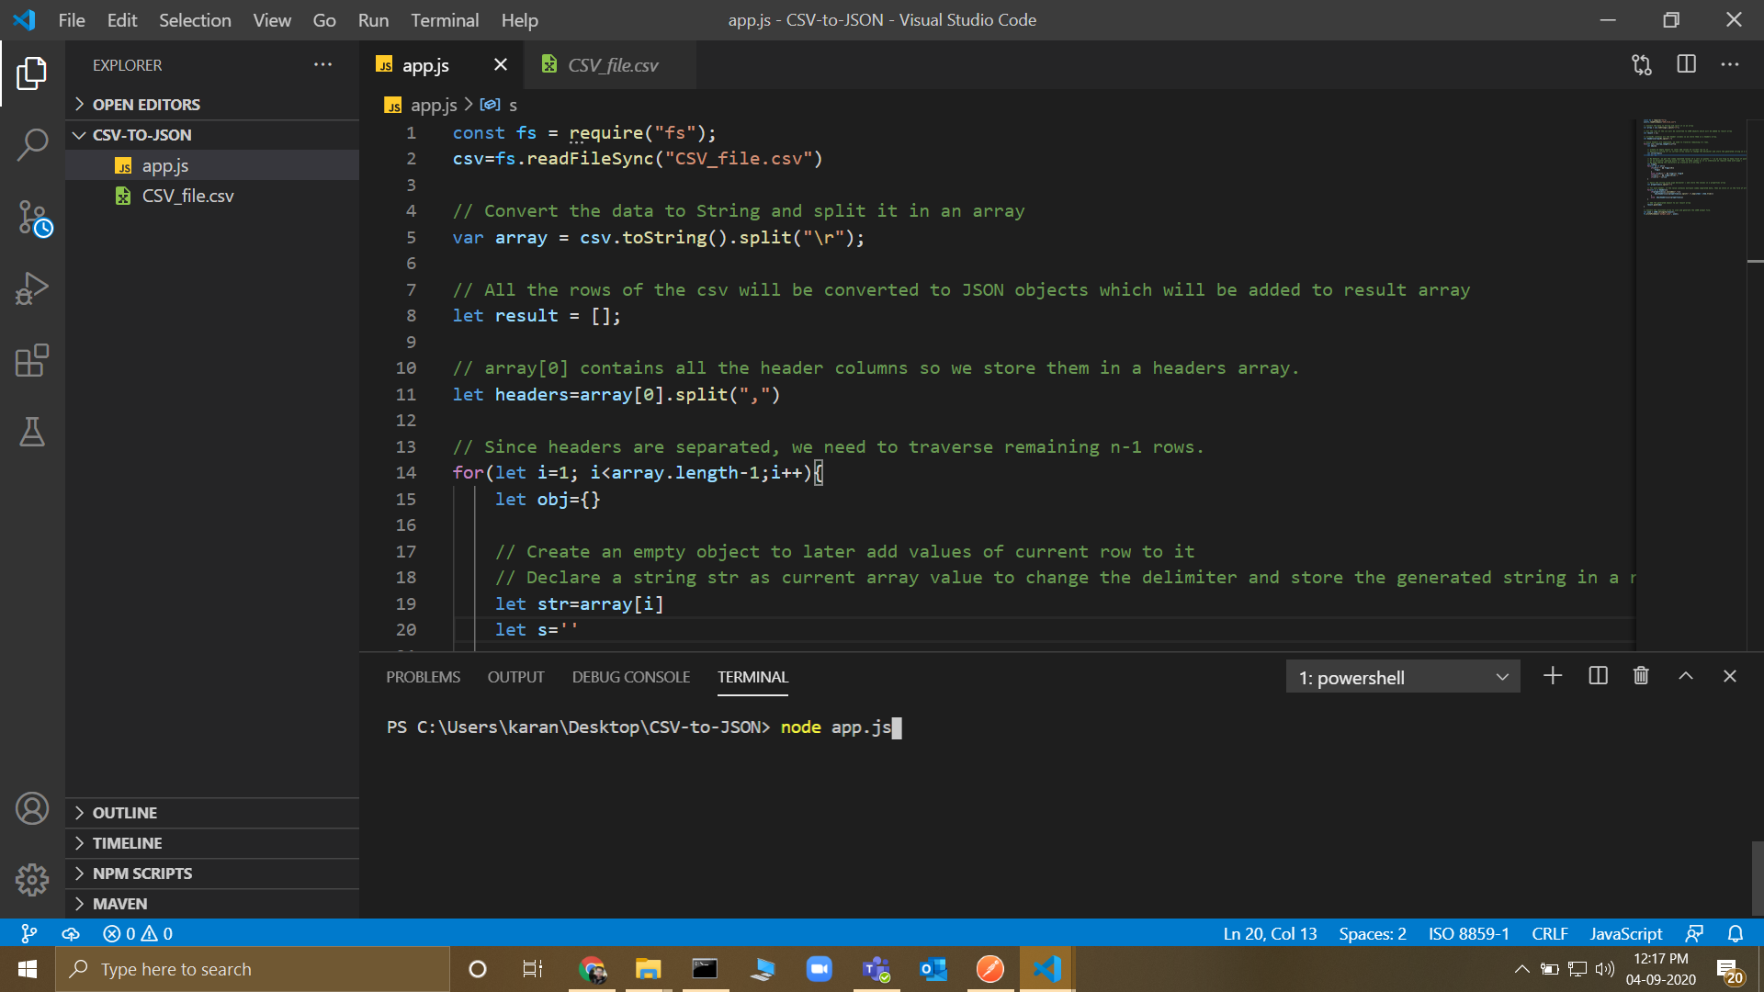Kill terminal with the trash icon
Image resolution: width=1764 pixels, height=992 pixels.
tap(1641, 676)
